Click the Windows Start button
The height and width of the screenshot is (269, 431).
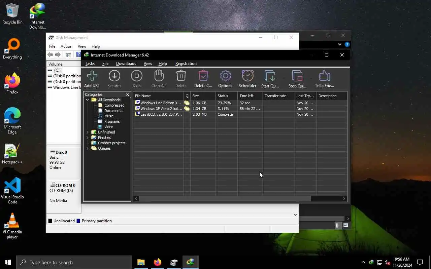[8, 262]
